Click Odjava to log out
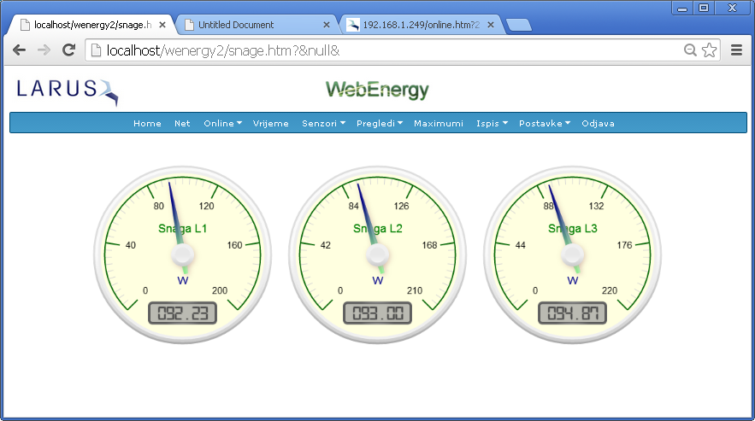This screenshot has height=421, width=755. (598, 123)
